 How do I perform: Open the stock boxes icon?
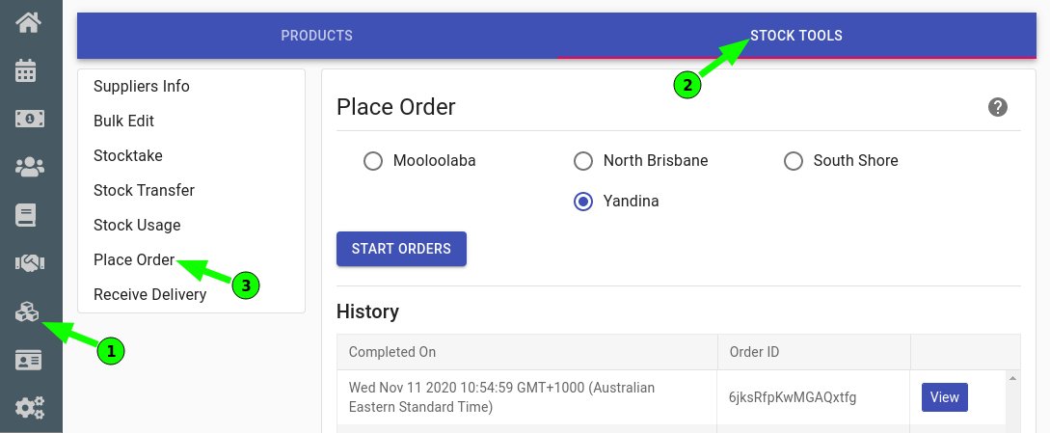[x=27, y=311]
